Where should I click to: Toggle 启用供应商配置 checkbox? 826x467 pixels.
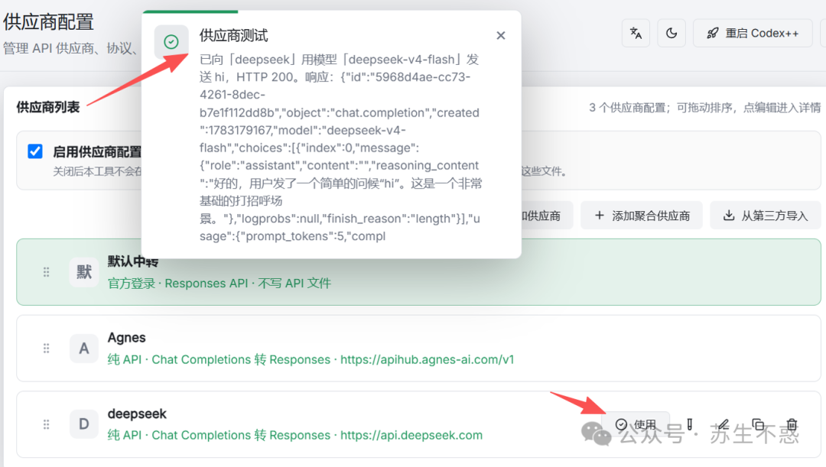coord(35,151)
